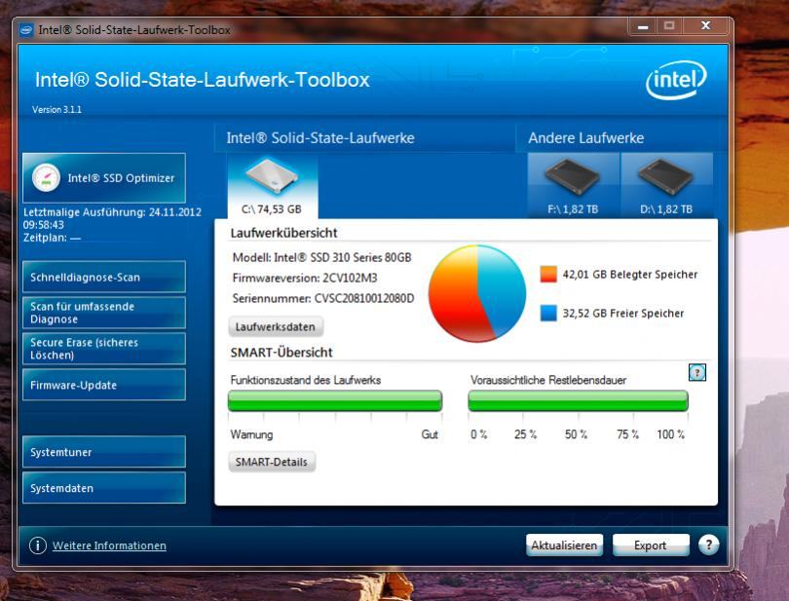Click the Laufwerkübersicht heading
Viewport: 789px width, 601px height.
tap(283, 233)
